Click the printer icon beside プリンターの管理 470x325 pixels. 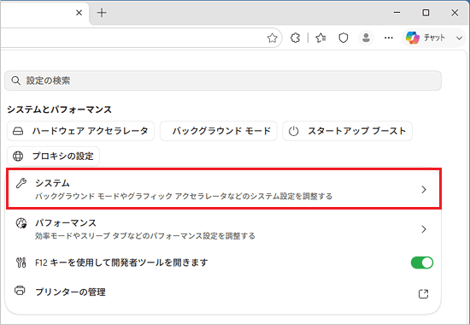tap(21, 291)
